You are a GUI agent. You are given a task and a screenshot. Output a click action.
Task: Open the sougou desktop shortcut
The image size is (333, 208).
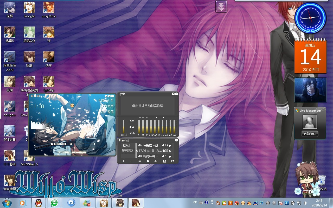(x=10, y=109)
